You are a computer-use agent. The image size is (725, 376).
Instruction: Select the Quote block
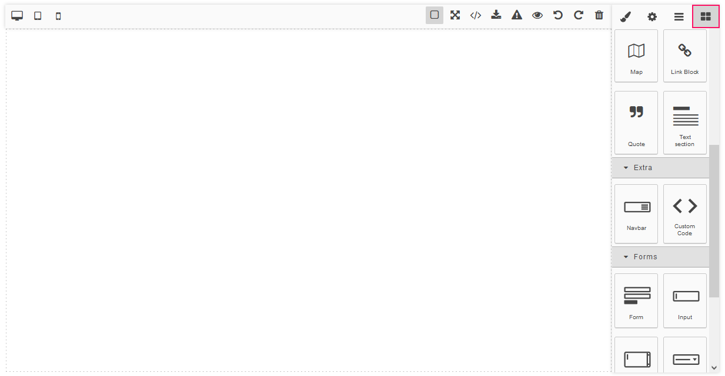tap(636, 123)
